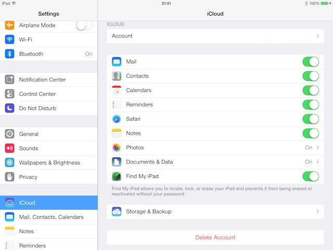Tap the Mail app icon in iCloud list
Screen dimensions: 333x250
coord(117,61)
